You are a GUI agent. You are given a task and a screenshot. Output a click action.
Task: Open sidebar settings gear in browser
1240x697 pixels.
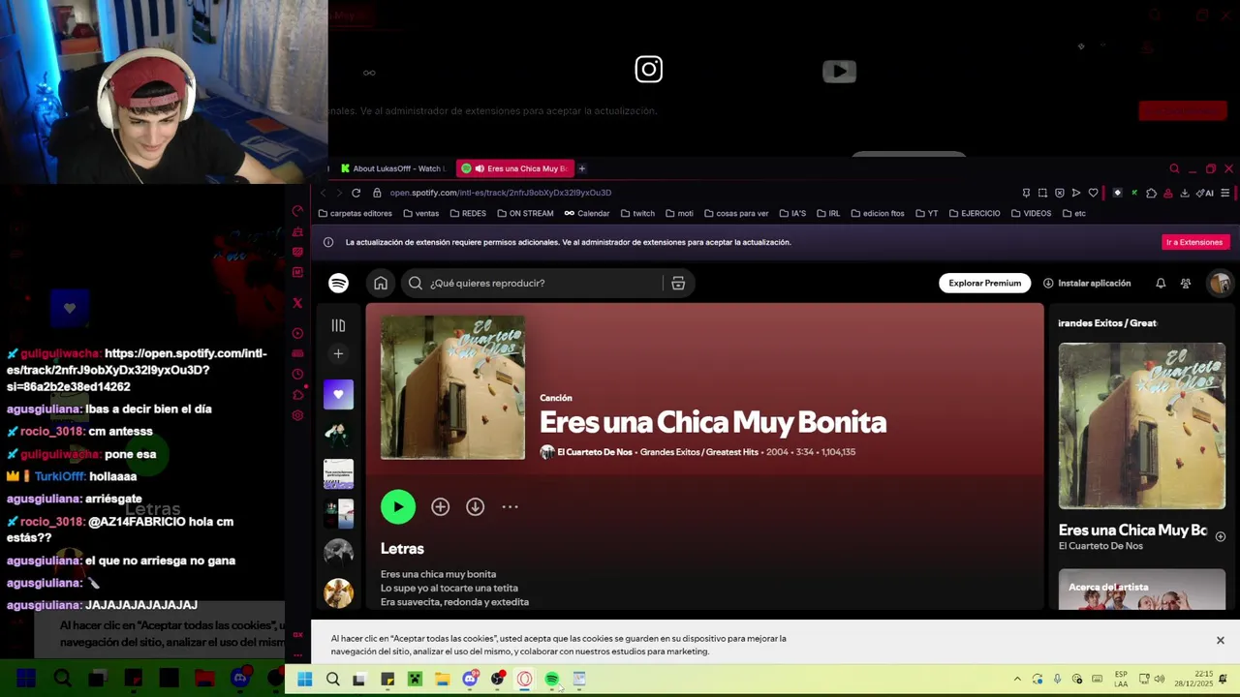pyautogui.click(x=297, y=415)
